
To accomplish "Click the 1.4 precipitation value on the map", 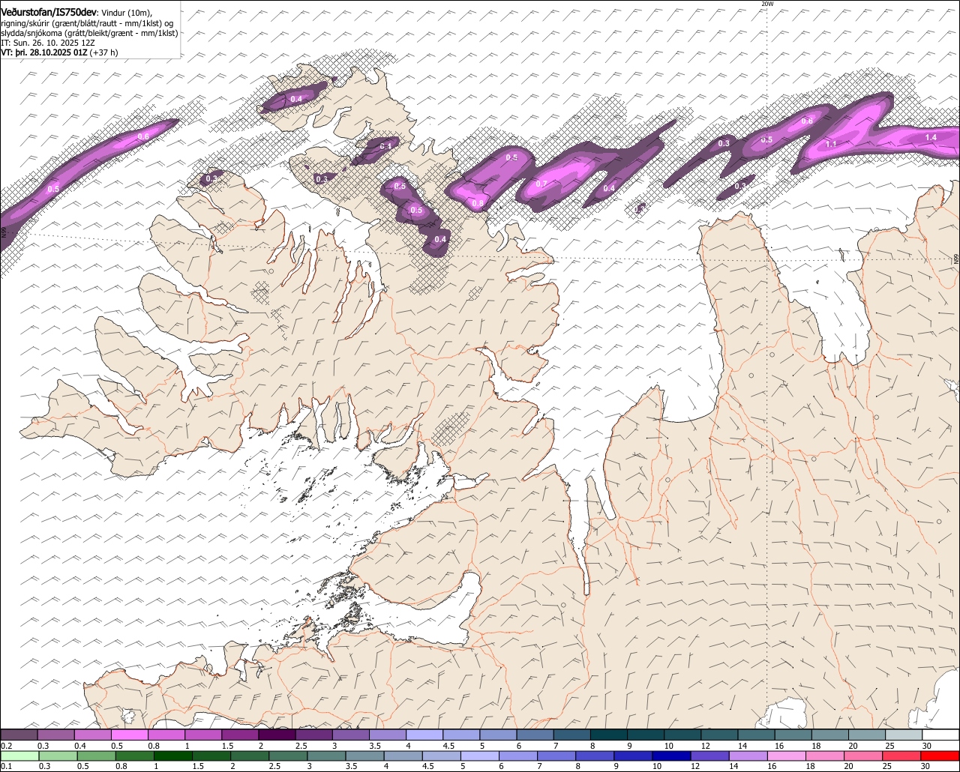I will point(931,138).
